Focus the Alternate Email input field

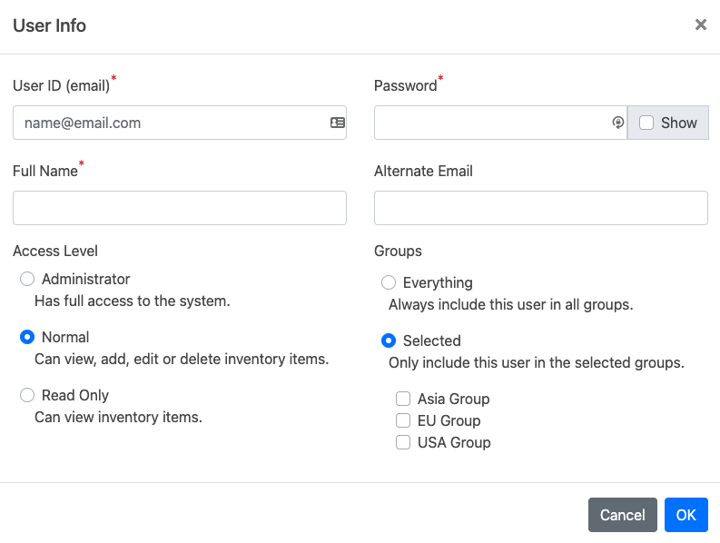coord(541,208)
